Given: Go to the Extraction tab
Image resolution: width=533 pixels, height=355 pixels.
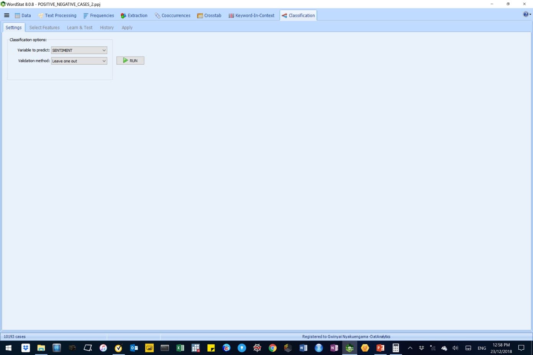Looking at the screenshot, I should pos(134,16).
